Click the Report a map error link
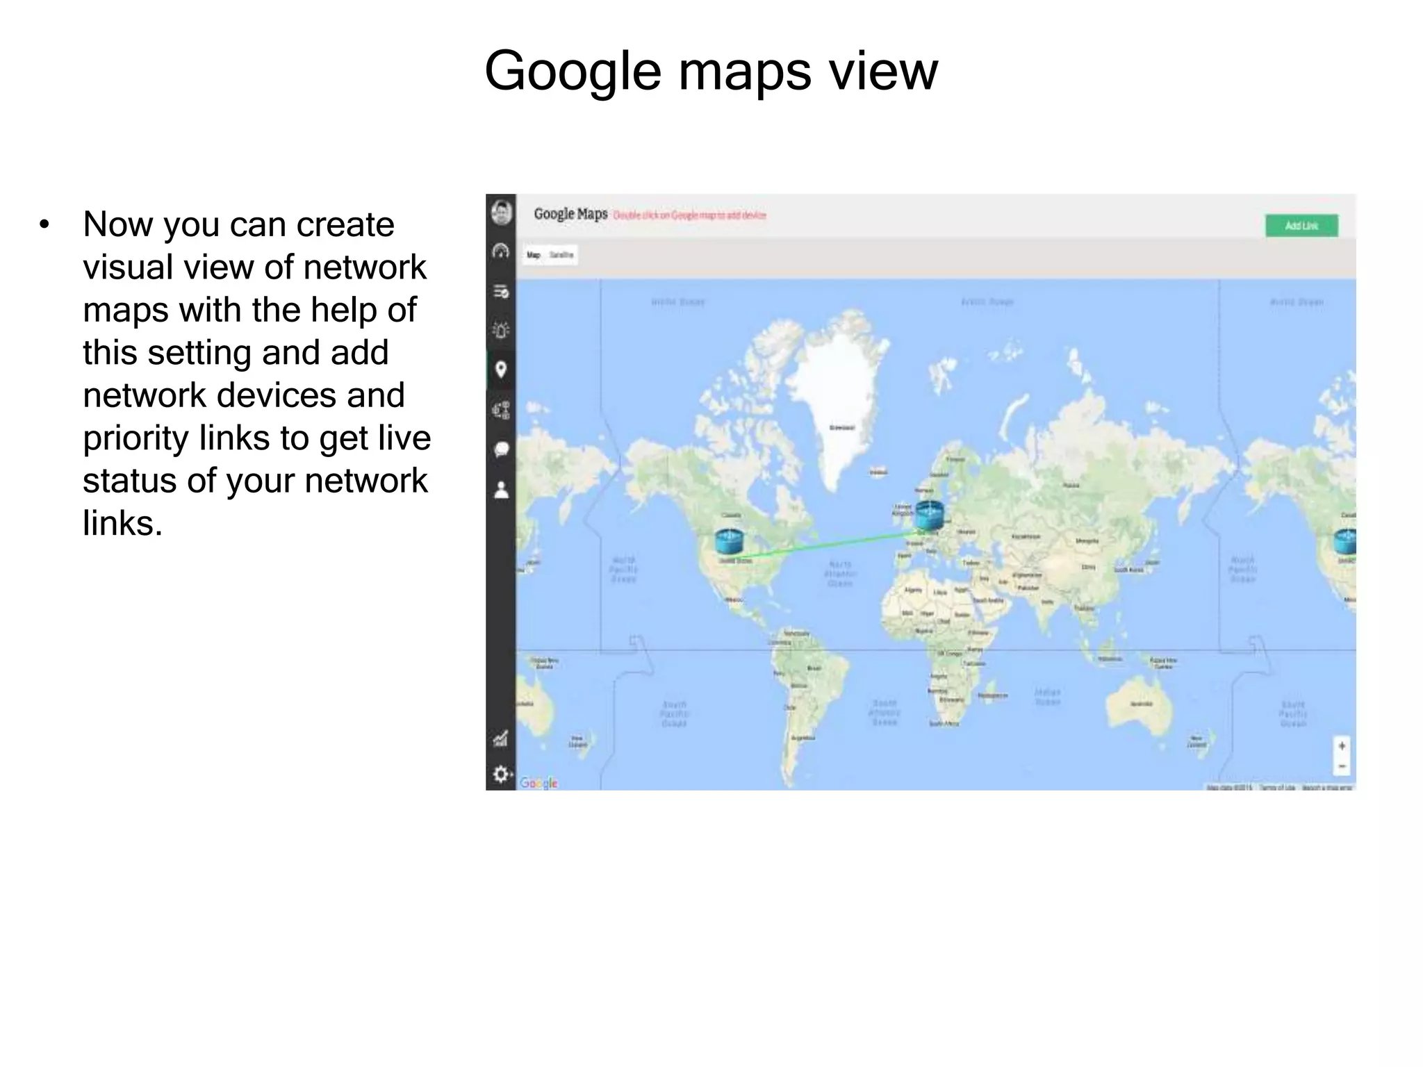1423x1067 pixels. [1326, 787]
